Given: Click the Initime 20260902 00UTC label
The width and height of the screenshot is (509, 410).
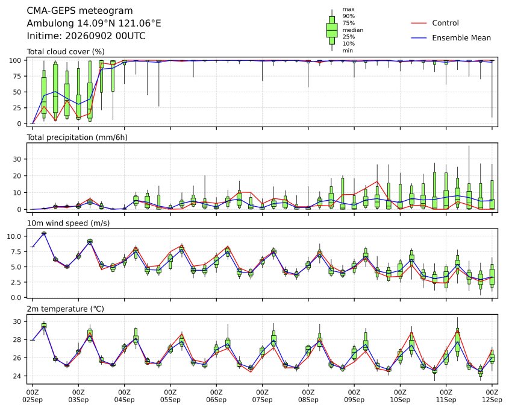Looking at the screenshot, I should (86, 36).
